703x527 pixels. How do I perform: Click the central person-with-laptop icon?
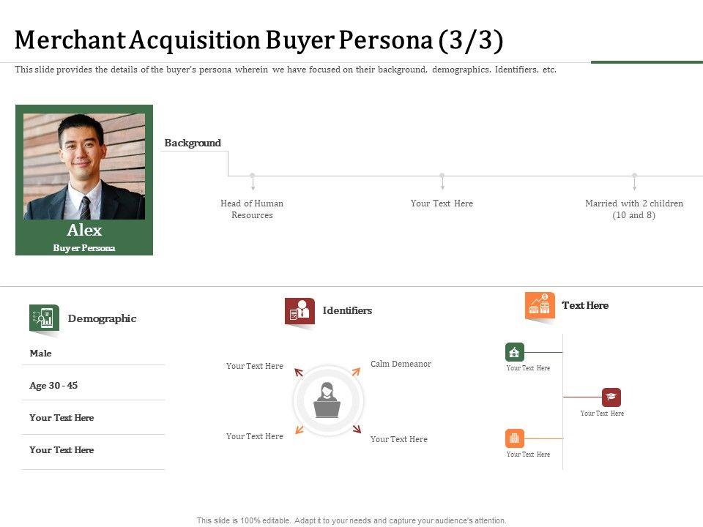(x=328, y=401)
